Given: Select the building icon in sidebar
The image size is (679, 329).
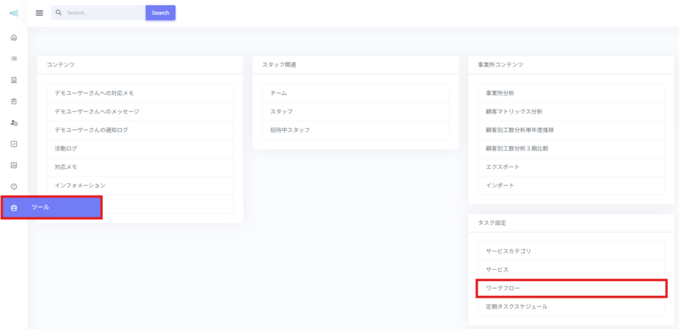Looking at the screenshot, I should coord(14,80).
